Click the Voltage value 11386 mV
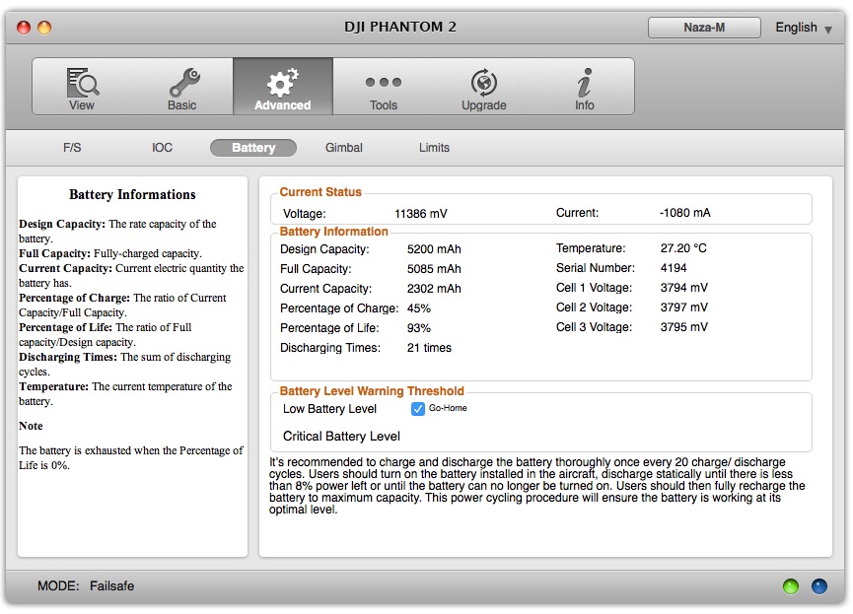Viewport: 853px width, 614px height. 421,214
